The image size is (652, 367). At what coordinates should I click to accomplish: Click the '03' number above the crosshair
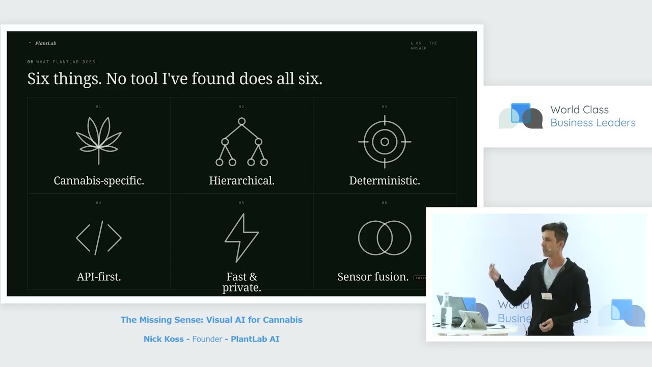click(x=385, y=107)
